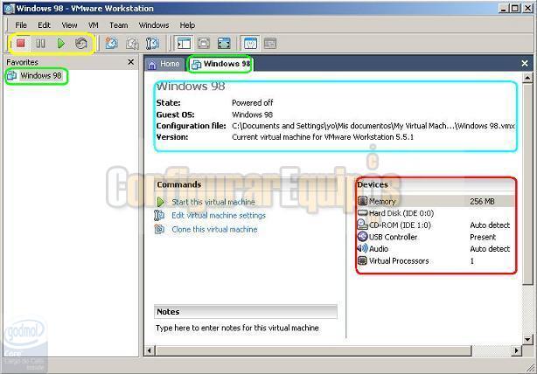Close the Favorites panel
This screenshot has width=537, height=374.
coord(130,62)
